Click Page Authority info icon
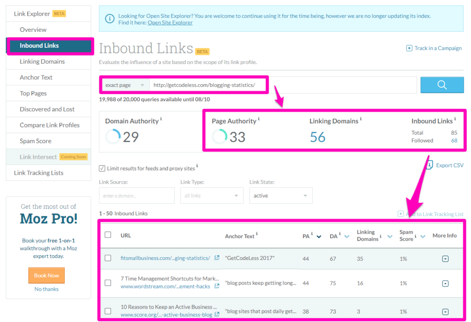Viewport: 471px width, 322px height. pyautogui.click(x=258, y=119)
